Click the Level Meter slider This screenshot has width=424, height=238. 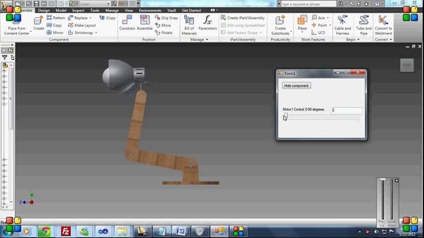click(x=392, y=200)
